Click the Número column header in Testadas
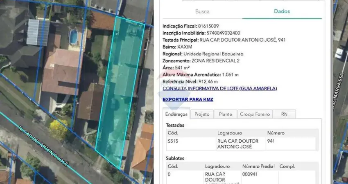 (x=276, y=133)
